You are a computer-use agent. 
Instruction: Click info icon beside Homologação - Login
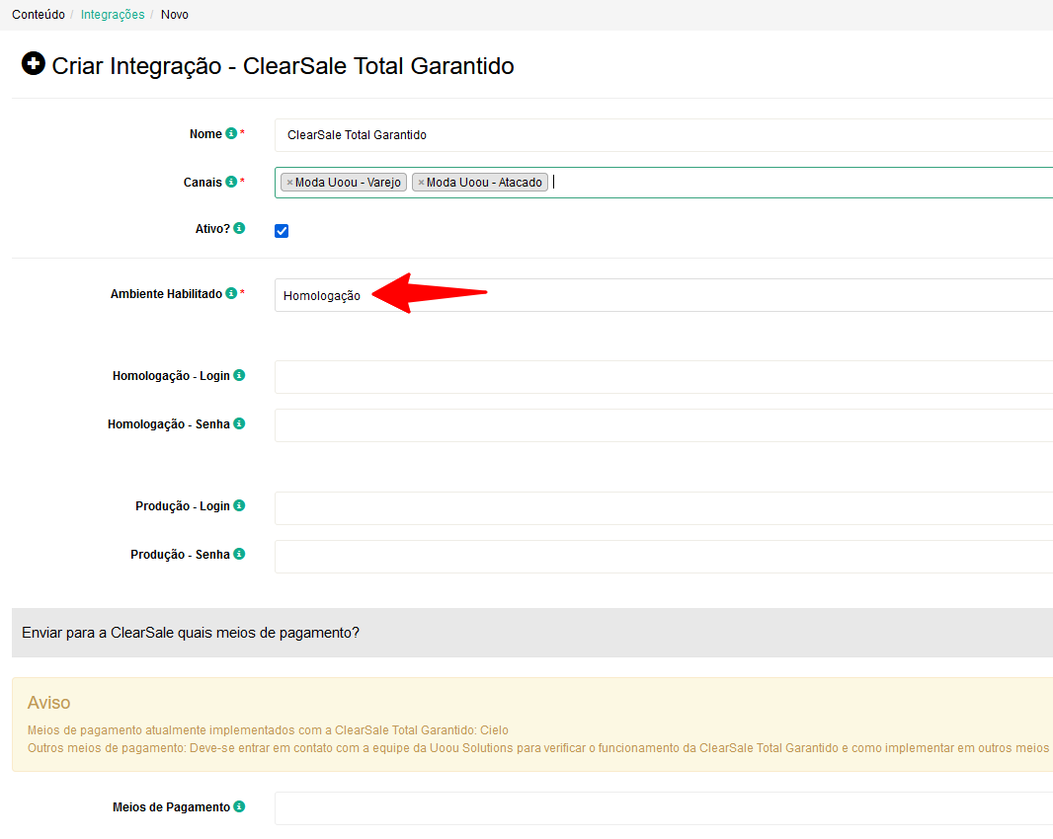[239, 375]
